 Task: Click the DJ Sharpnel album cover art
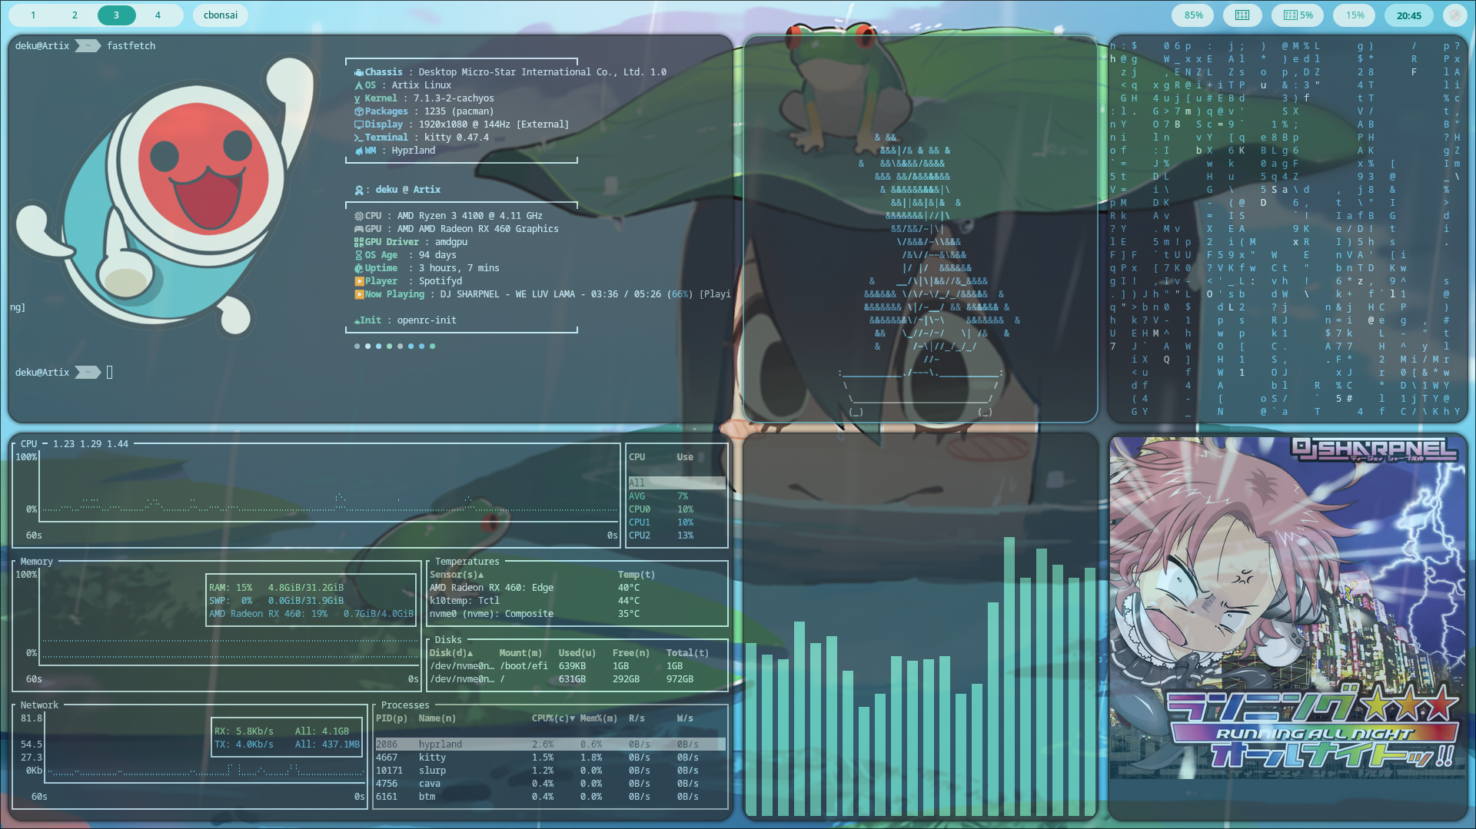point(1288,608)
